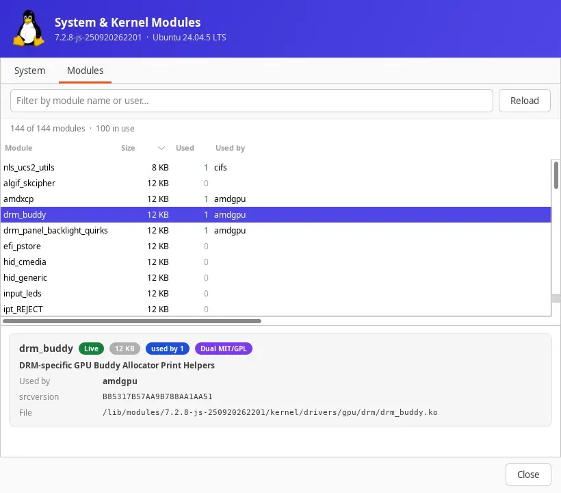Click the 1 used count for nls_ucs2_utils
561x493 pixels.
(206, 167)
